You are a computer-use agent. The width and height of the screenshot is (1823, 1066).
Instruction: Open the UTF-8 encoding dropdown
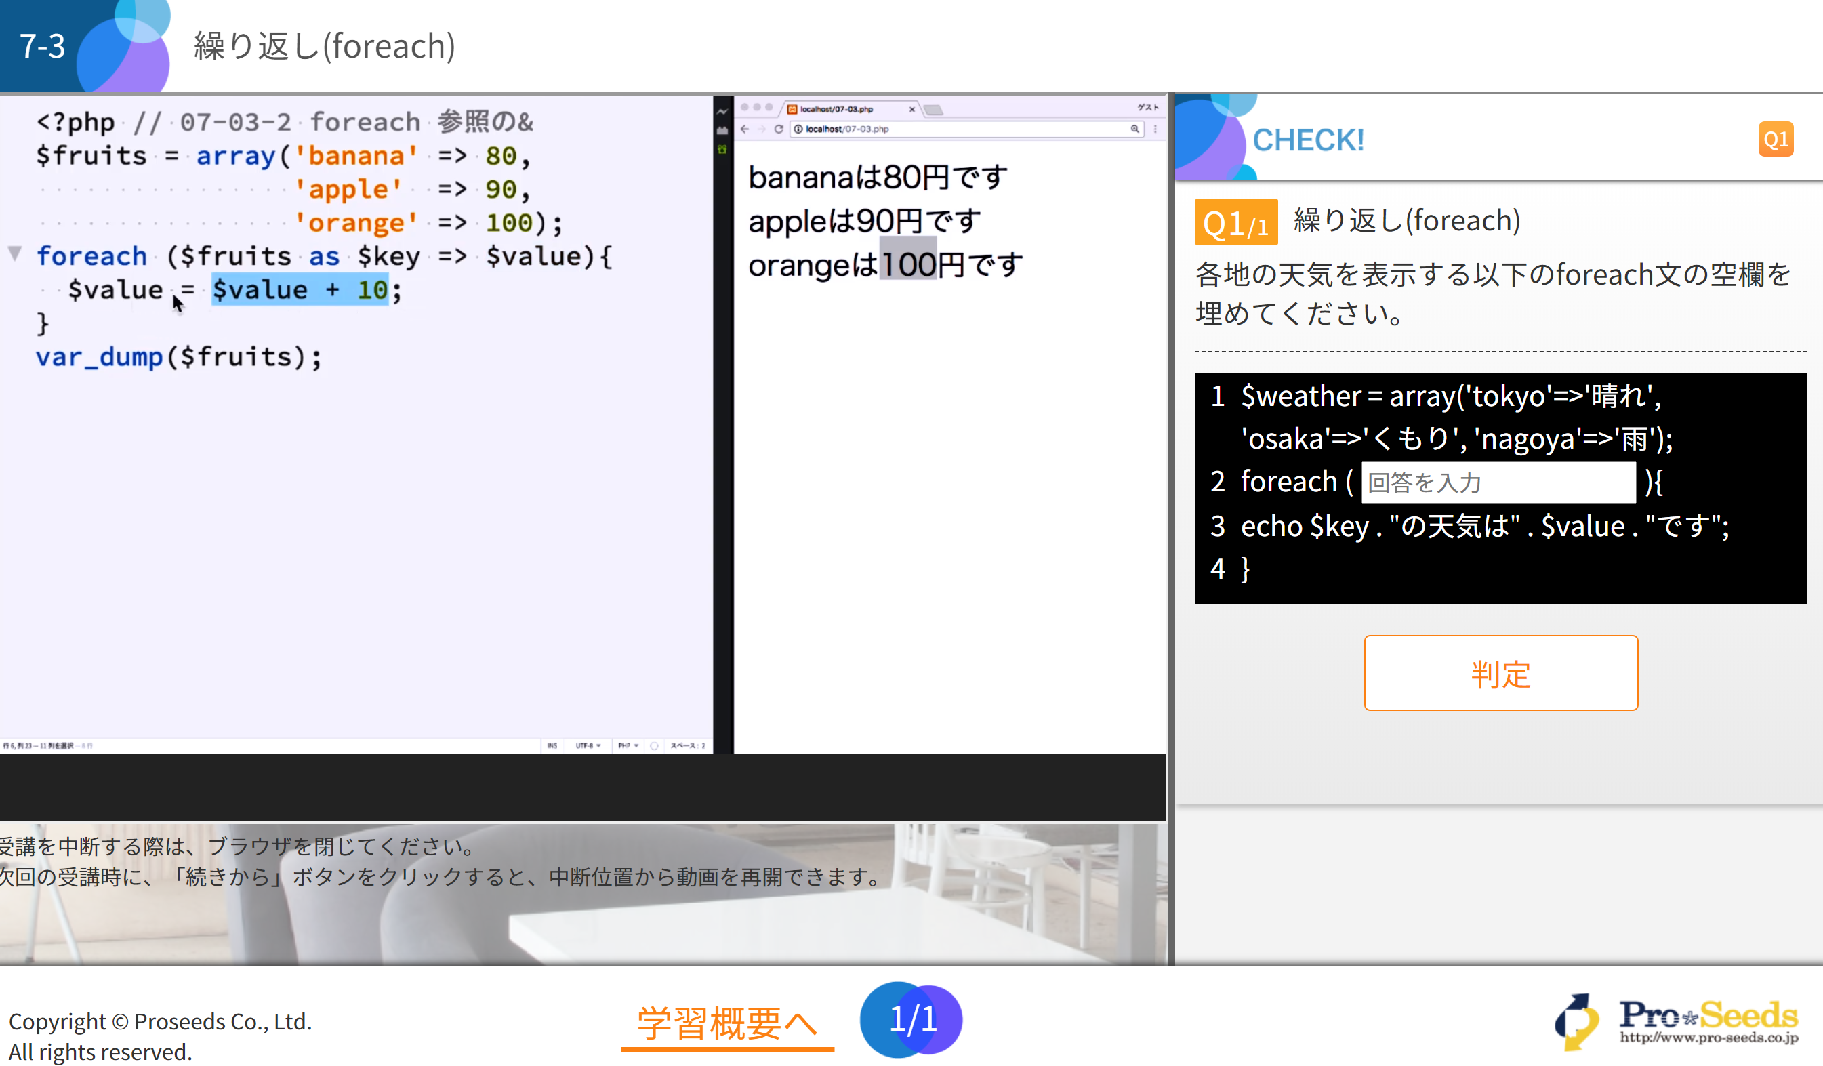coord(588,745)
